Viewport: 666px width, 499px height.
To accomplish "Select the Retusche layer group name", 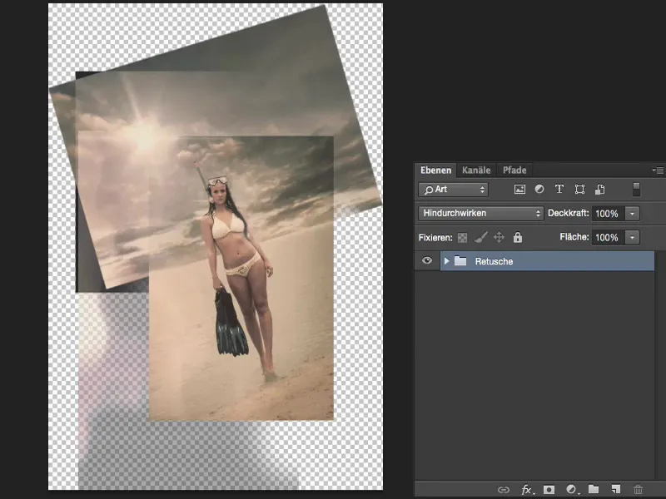I will (x=494, y=261).
